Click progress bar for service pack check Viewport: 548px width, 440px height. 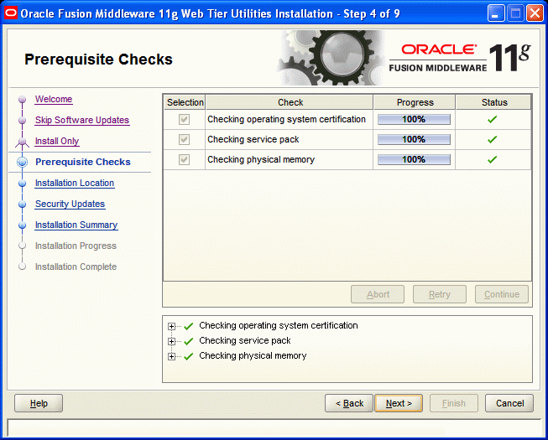point(414,140)
